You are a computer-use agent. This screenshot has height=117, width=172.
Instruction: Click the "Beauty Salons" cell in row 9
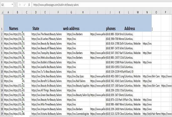pyautogui.click(x=58, y=67)
